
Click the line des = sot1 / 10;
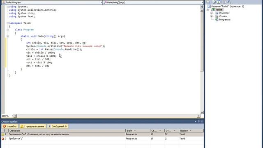point(38,66)
